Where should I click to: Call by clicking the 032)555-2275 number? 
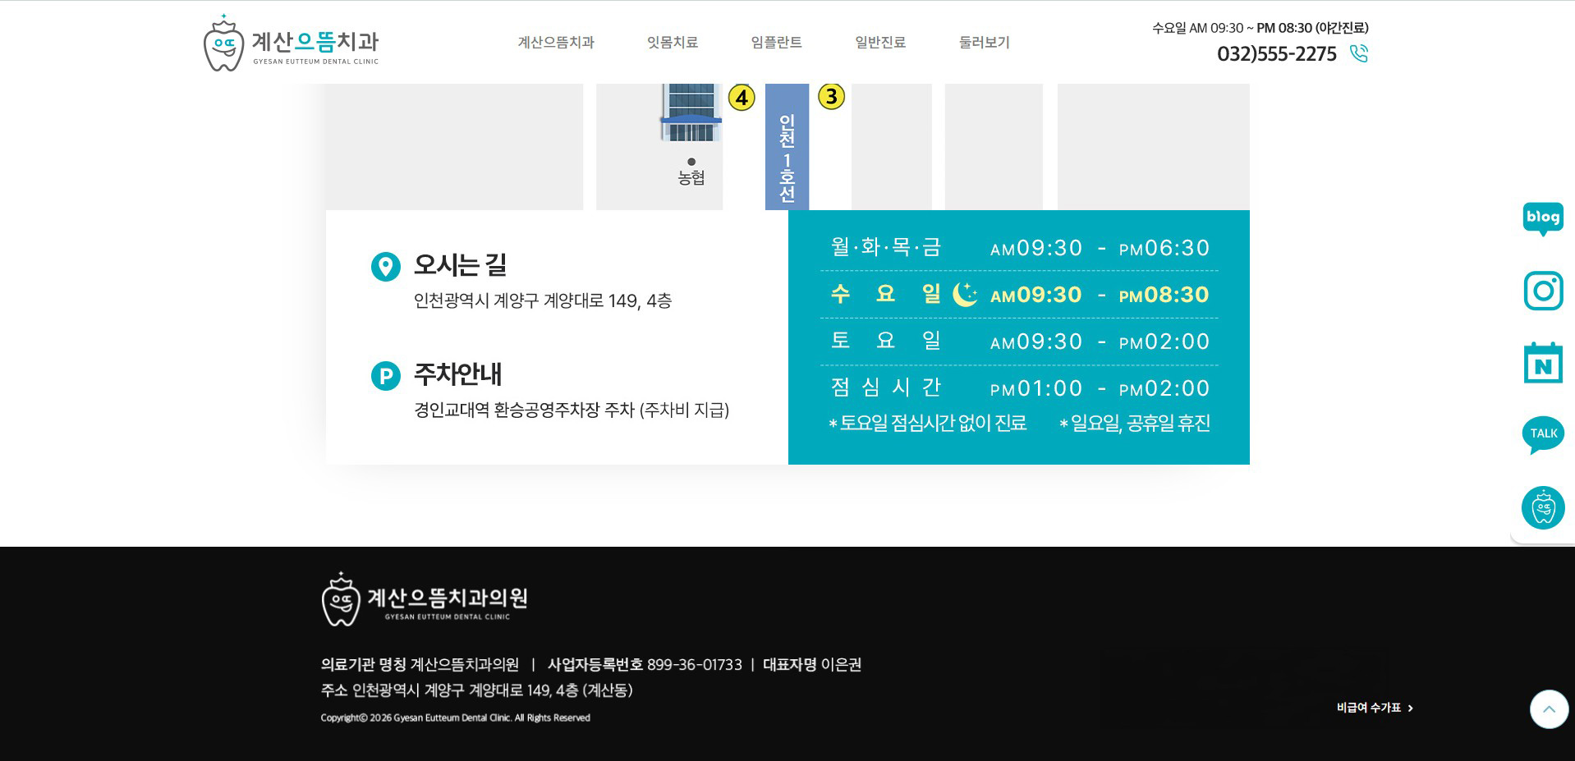(1278, 53)
